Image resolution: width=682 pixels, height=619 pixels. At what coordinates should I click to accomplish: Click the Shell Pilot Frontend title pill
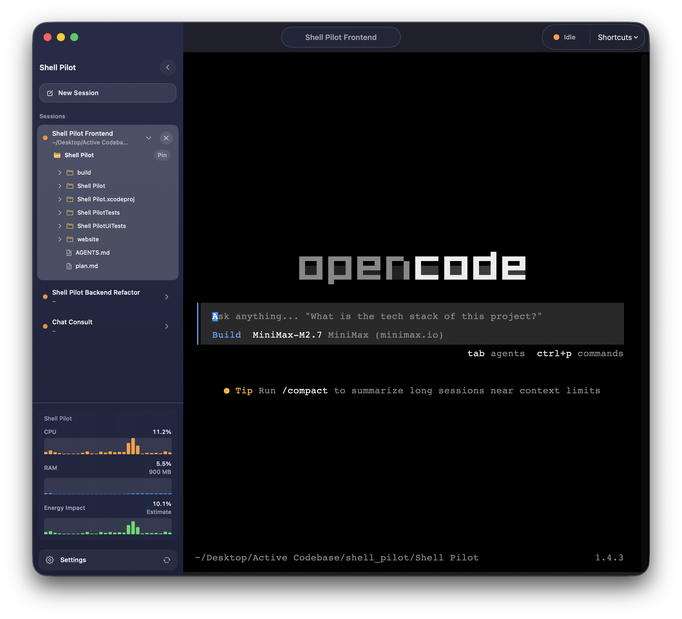[x=341, y=37]
